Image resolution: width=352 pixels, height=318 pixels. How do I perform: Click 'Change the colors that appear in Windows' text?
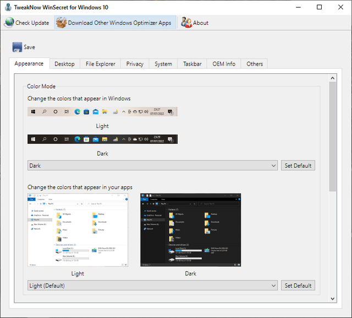tap(79, 99)
